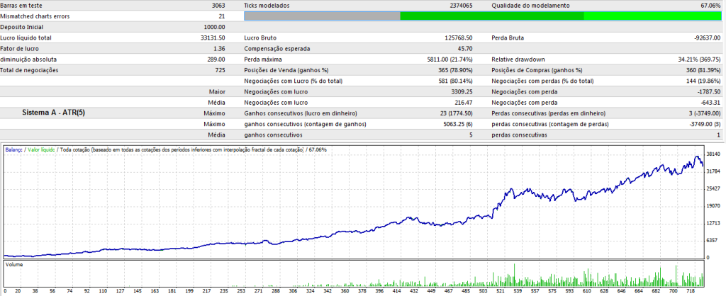Select 'Posições de Venda (ganhos %)' label
The height and width of the screenshot is (296, 726).
tap(286, 70)
